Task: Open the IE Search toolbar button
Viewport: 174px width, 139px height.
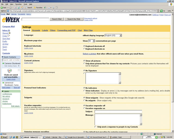Action: (x=28, y=8)
